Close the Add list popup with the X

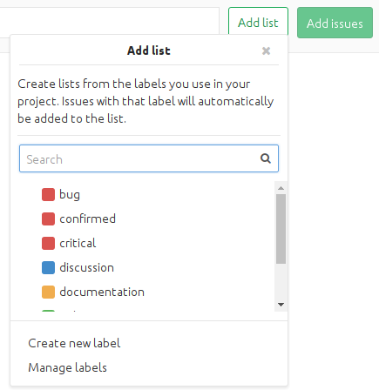click(x=266, y=50)
